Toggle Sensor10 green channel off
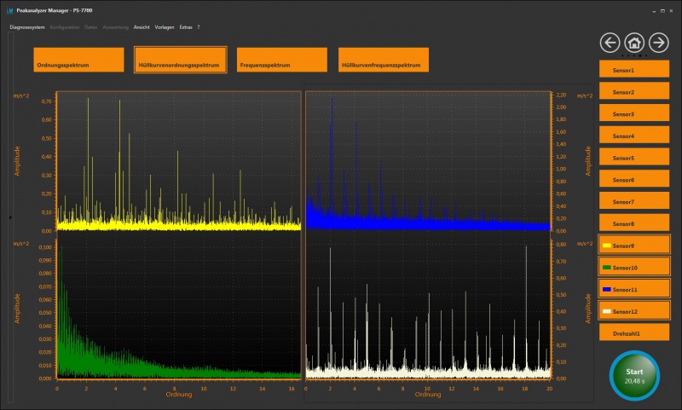 click(x=633, y=268)
